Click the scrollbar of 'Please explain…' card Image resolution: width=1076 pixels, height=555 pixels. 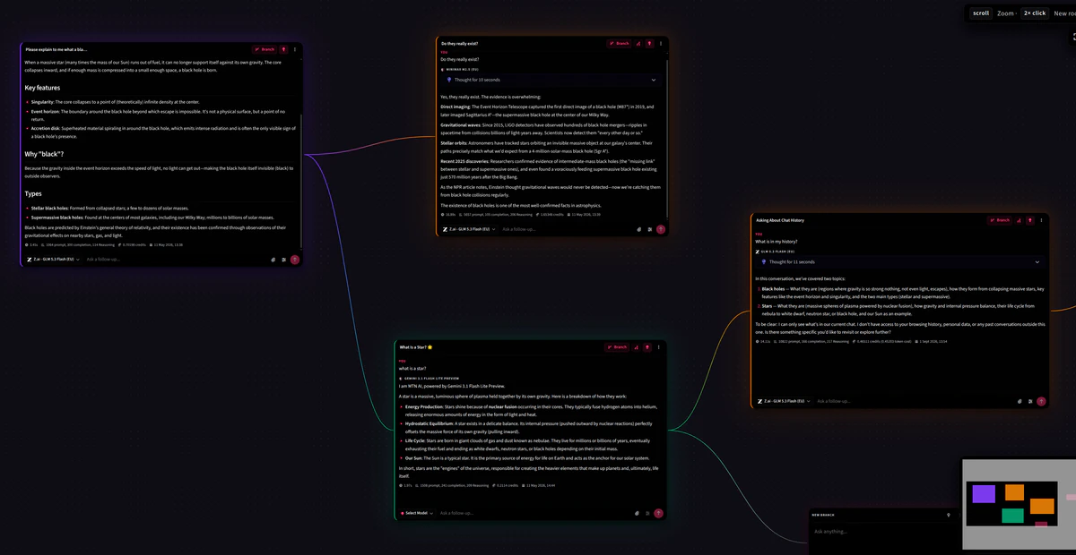coord(302,179)
